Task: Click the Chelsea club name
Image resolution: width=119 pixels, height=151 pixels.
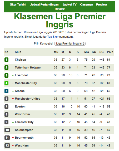Action: (x=20, y=60)
